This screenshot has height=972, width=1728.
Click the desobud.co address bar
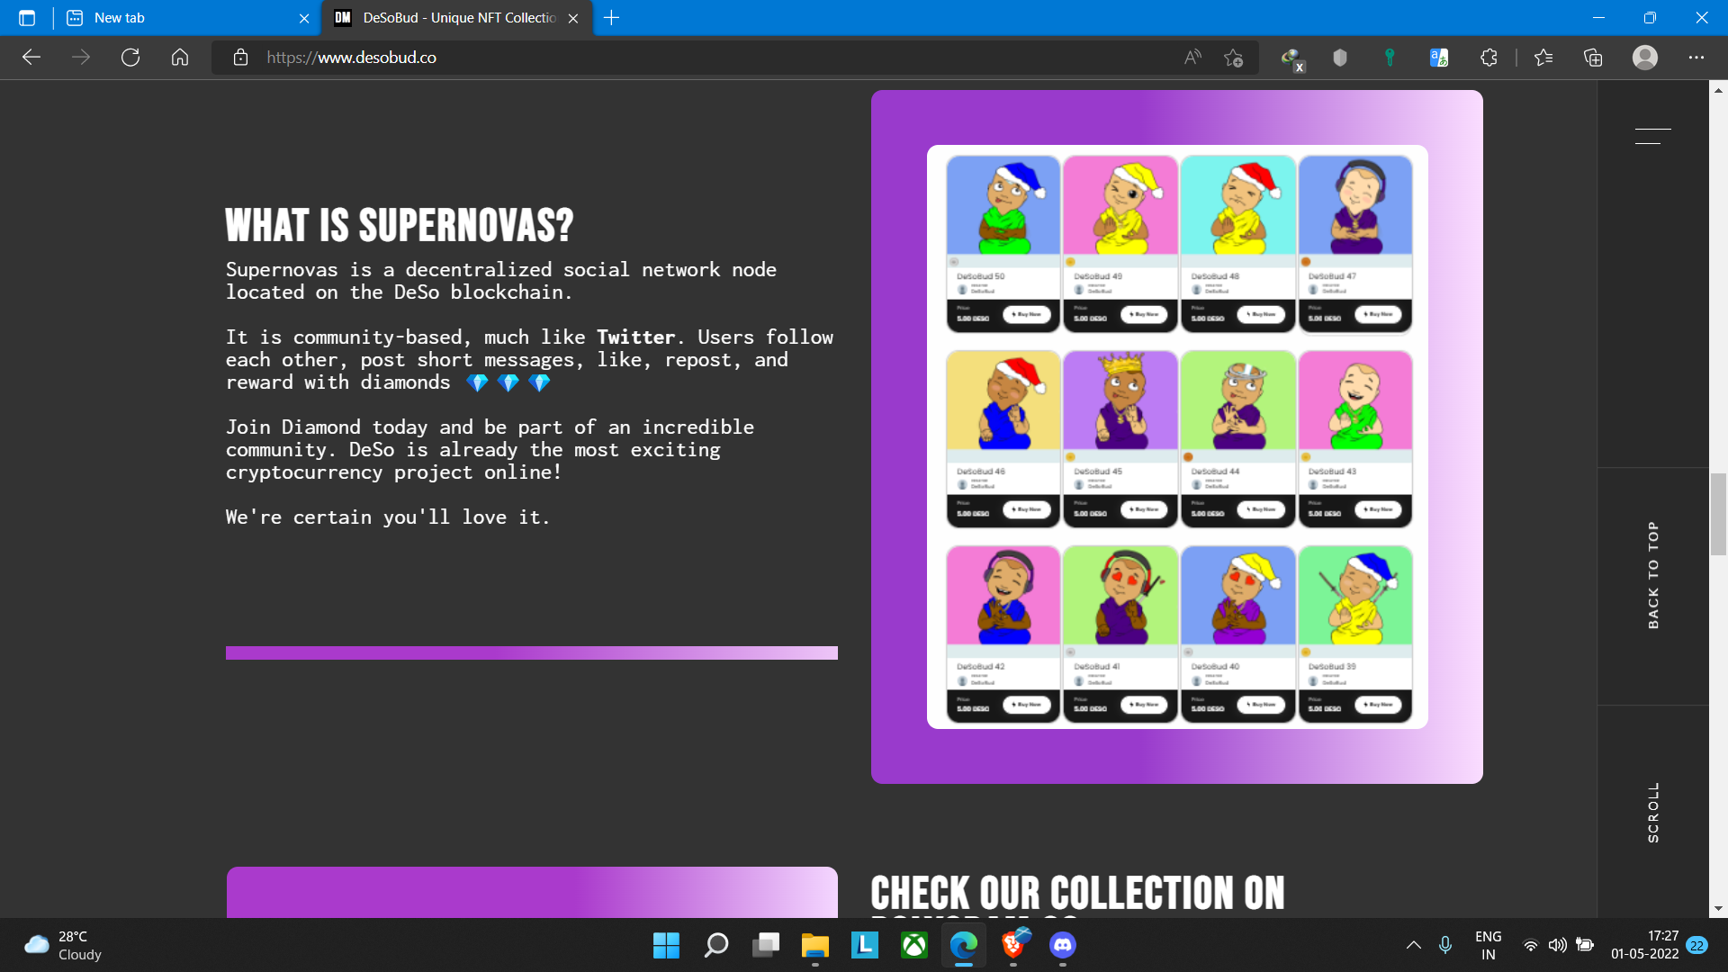[x=630, y=58]
